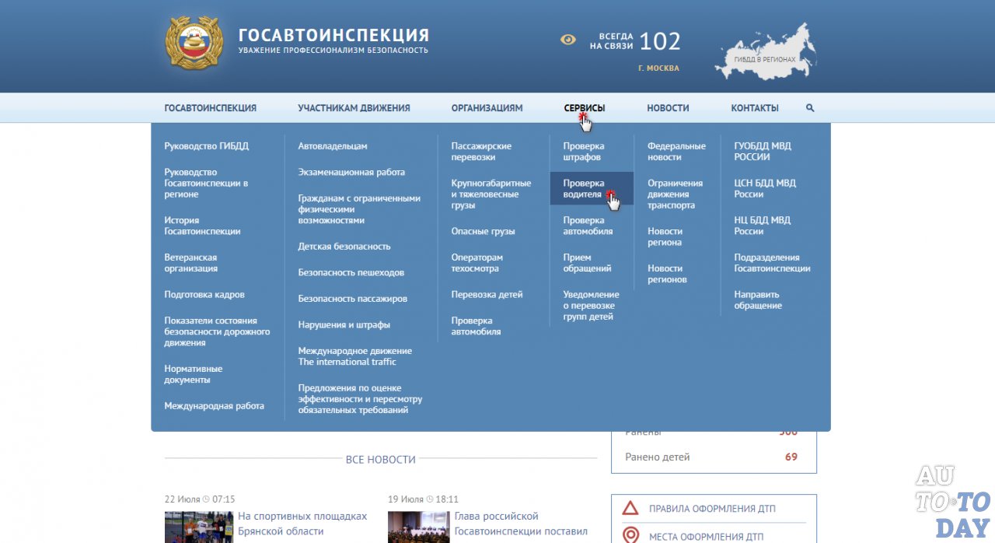Click the Госавтоинспекция emblem logo

[x=194, y=43]
